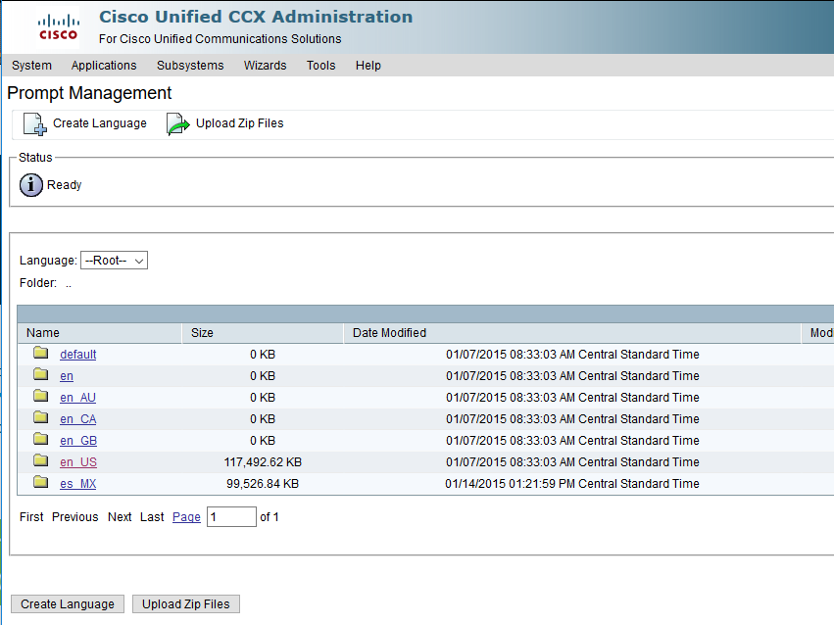The width and height of the screenshot is (834, 625).
Task: Click the Cisco Unified CCX Administration heading
Action: [x=256, y=17]
